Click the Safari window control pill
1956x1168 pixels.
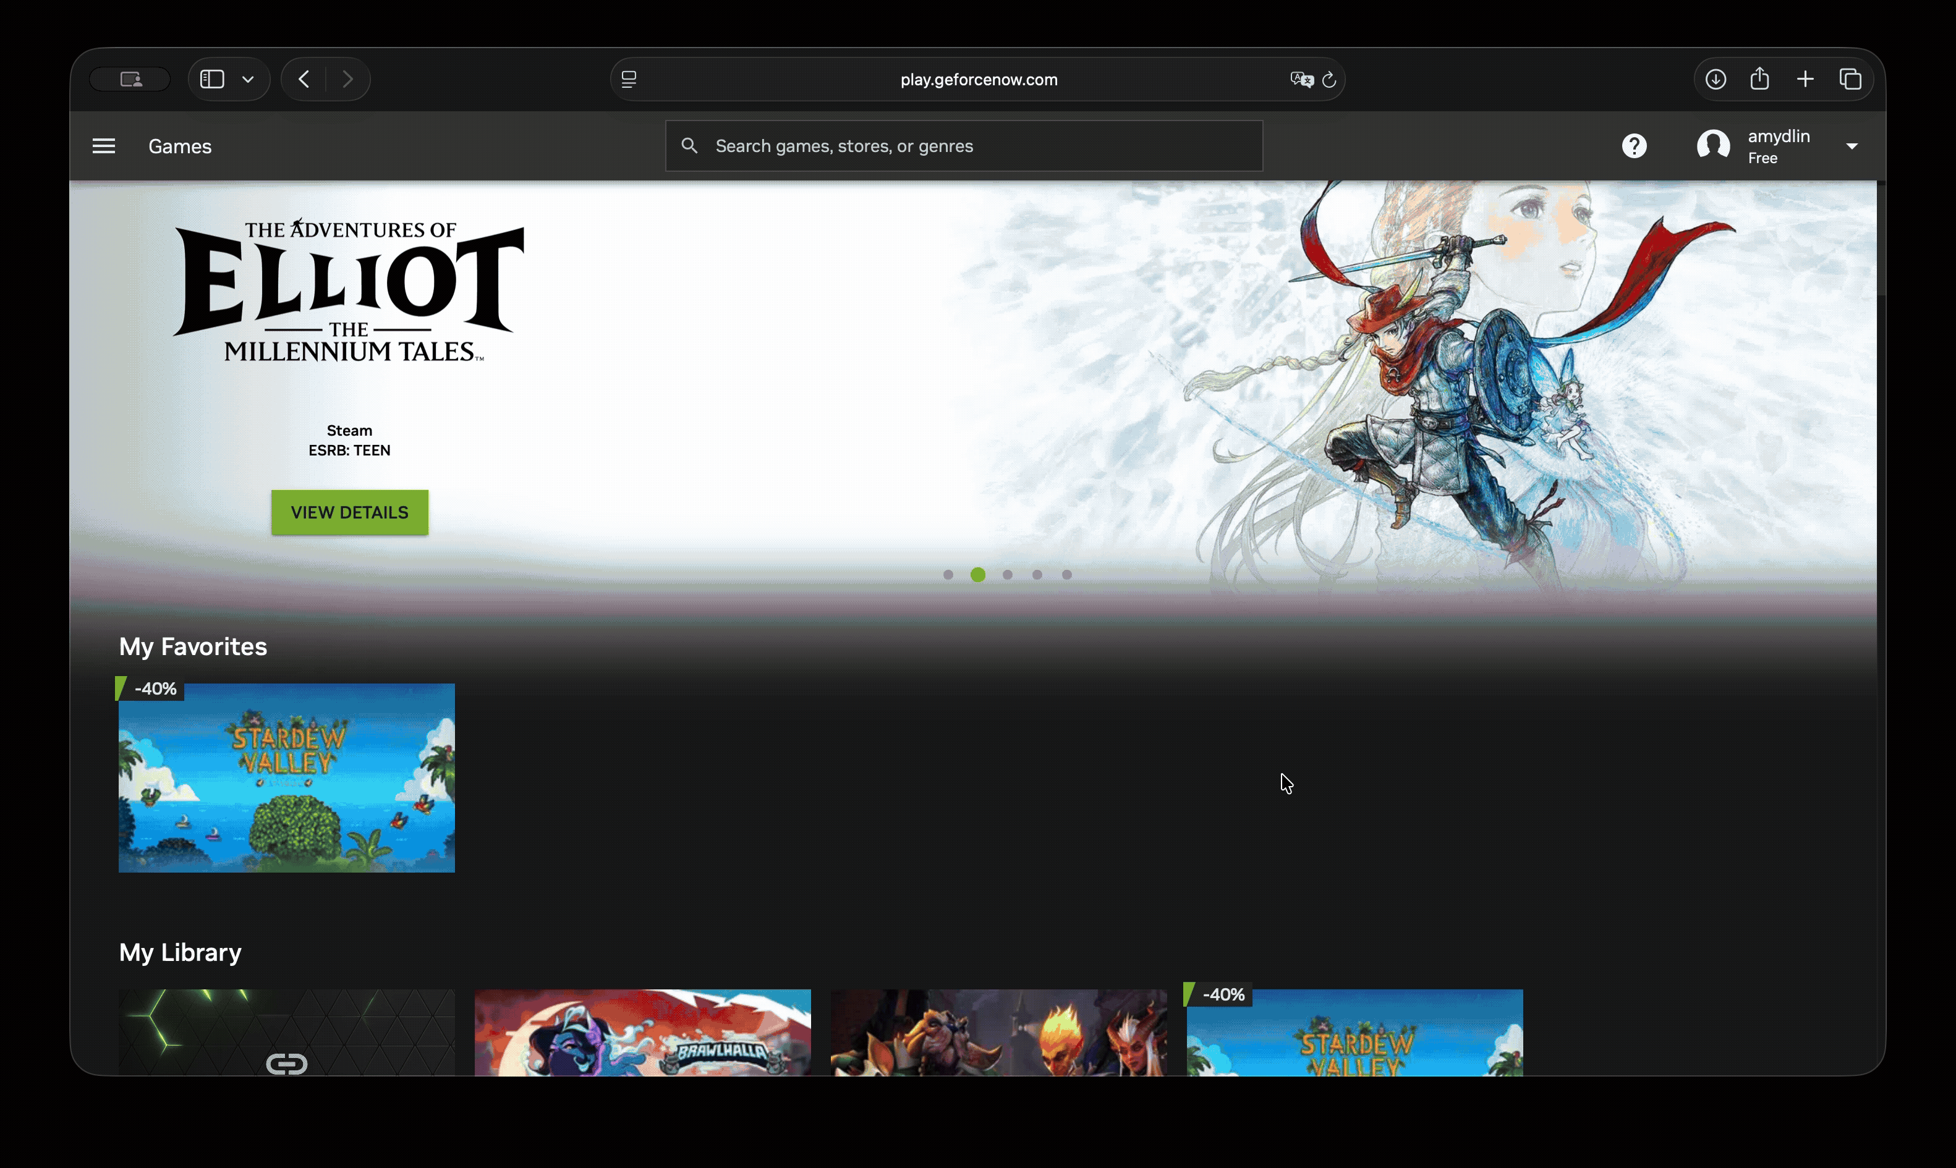[x=130, y=78]
